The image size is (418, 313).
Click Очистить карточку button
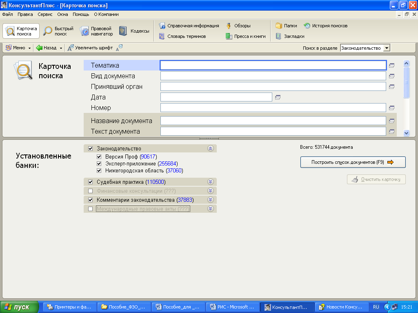click(x=376, y=179)
